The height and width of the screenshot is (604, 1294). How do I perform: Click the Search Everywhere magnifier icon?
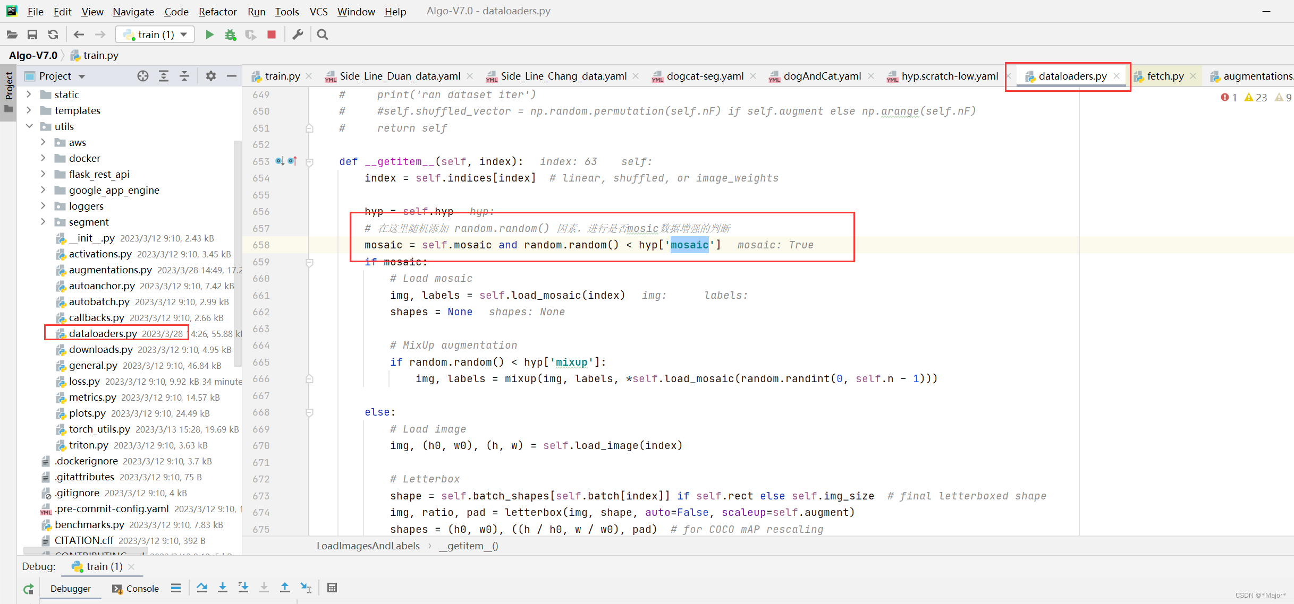(x=322, y=34)
